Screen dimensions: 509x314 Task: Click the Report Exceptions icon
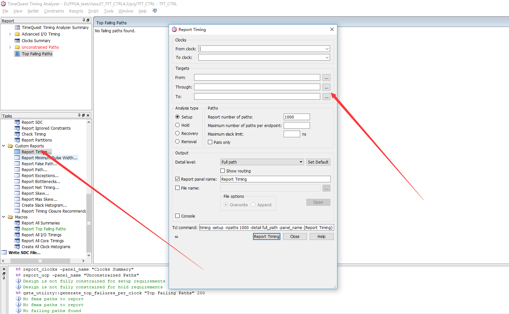click(x=17, y=175)
